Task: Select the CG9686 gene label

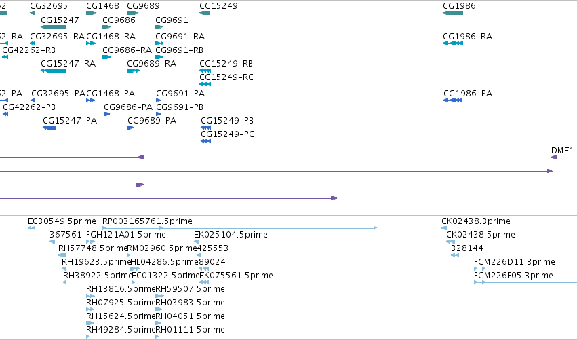Action: point(119,20)
